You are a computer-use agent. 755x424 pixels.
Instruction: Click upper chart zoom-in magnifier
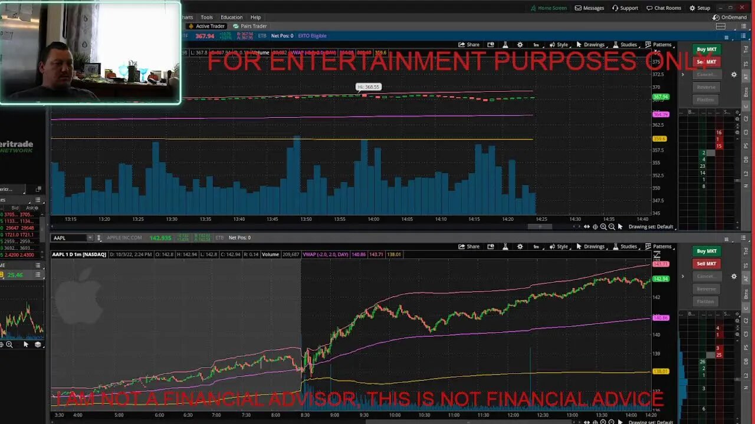(x=603, y=227)
